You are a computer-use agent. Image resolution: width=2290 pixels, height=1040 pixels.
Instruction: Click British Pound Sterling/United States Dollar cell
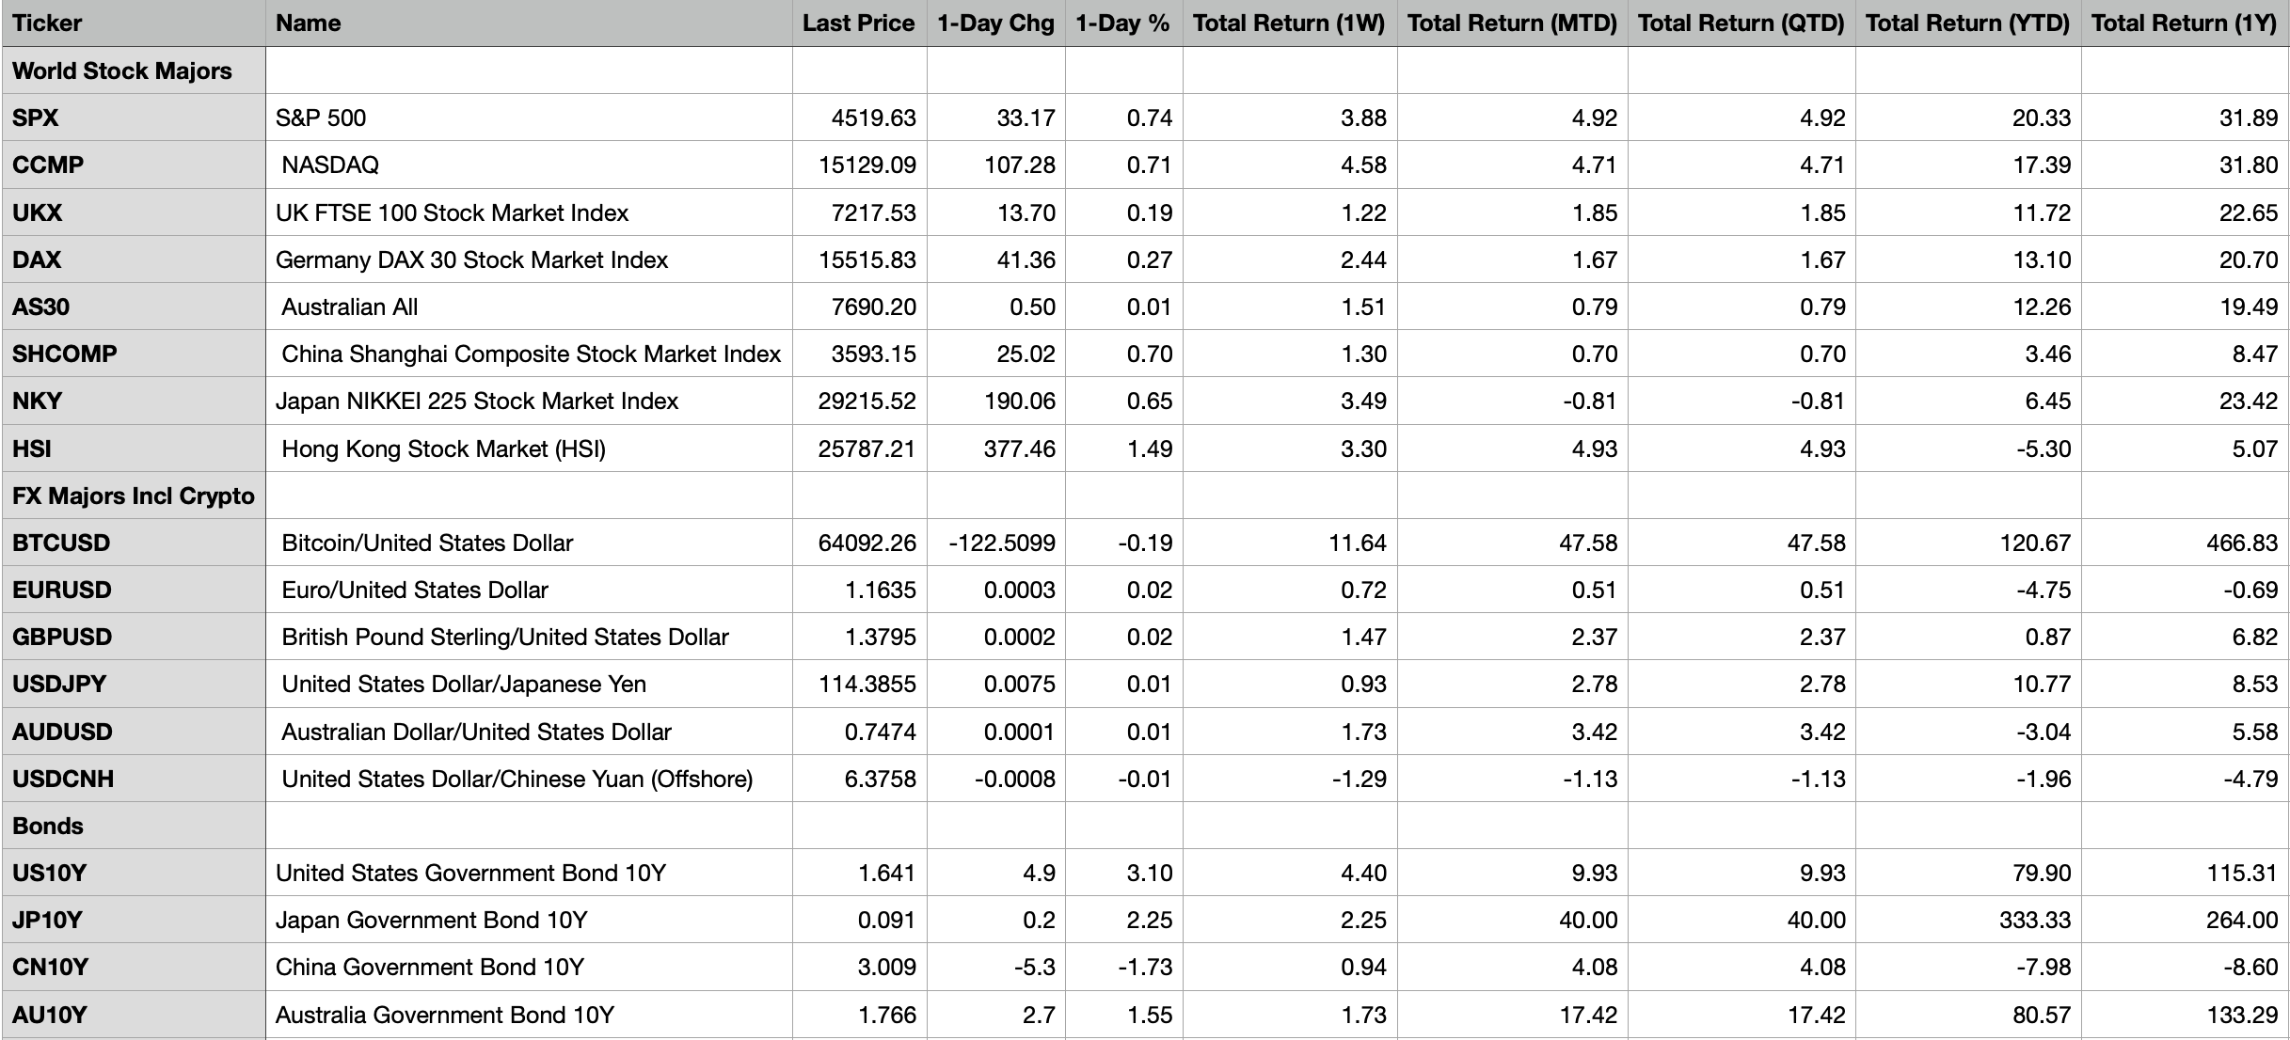click(x=529, y=637)
